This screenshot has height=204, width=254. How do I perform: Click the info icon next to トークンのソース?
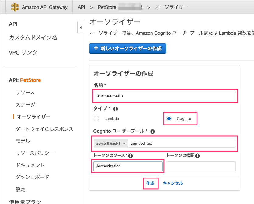(130, 156)
